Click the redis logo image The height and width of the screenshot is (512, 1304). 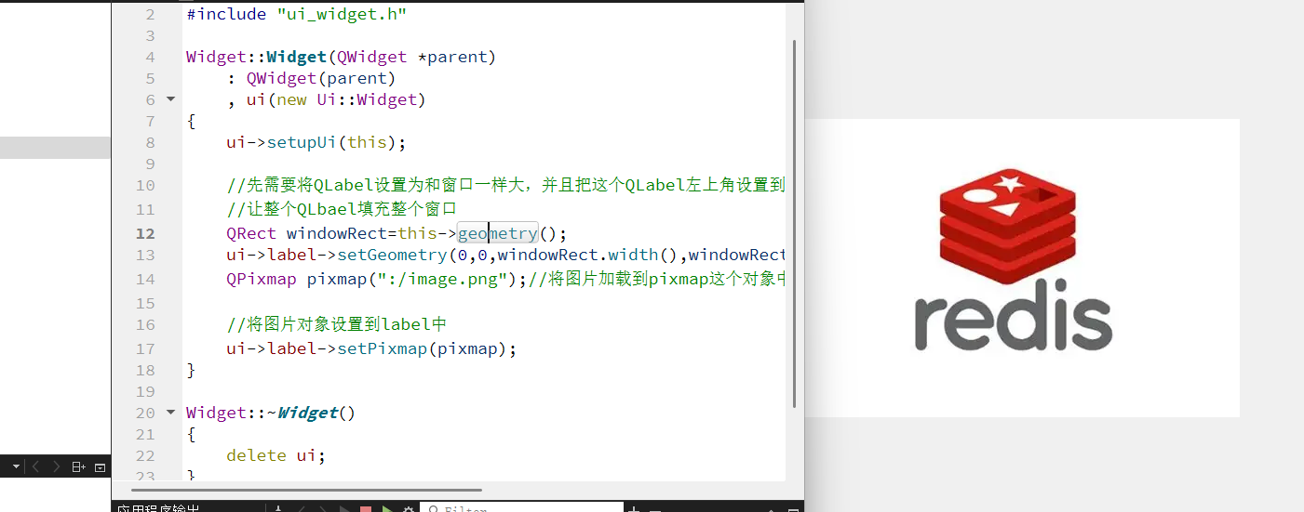[1014, 261]
